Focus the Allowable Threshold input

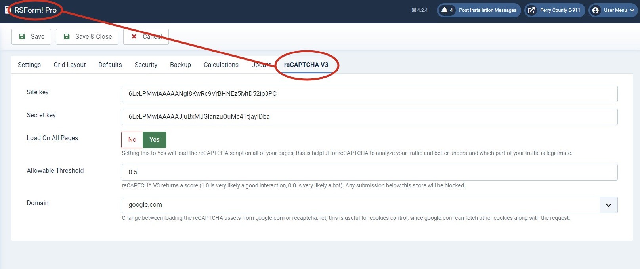[369, 172]
